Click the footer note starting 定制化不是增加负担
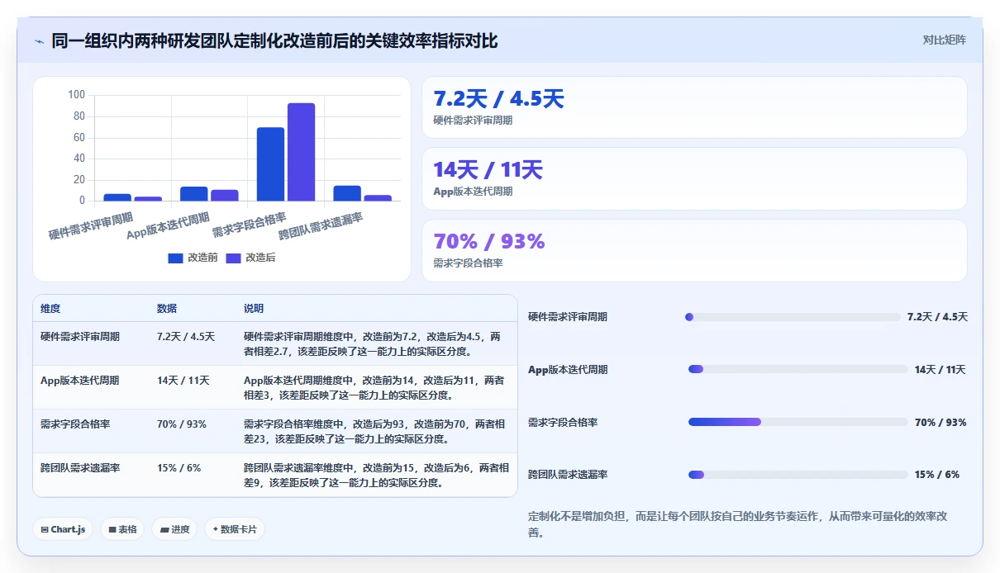The height and width of the screenshot is (573, 1000). [x=737, y=524]
